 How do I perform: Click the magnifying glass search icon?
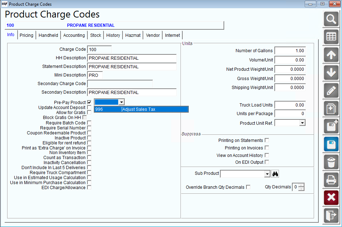pyautogui.click(x=331, y=19)
